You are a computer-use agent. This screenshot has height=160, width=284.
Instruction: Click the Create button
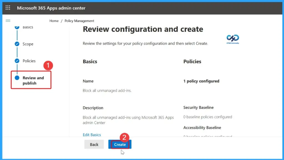pyautogui.click(x=120, y=144)
